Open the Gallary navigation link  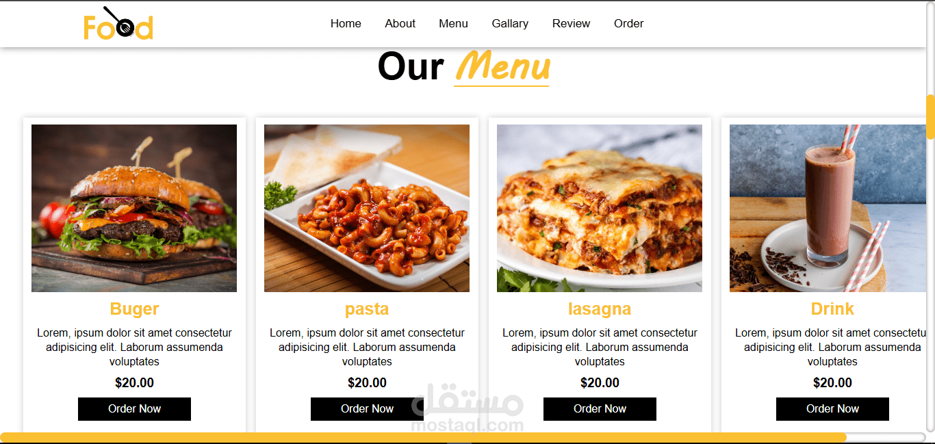[x=510, y=23]
